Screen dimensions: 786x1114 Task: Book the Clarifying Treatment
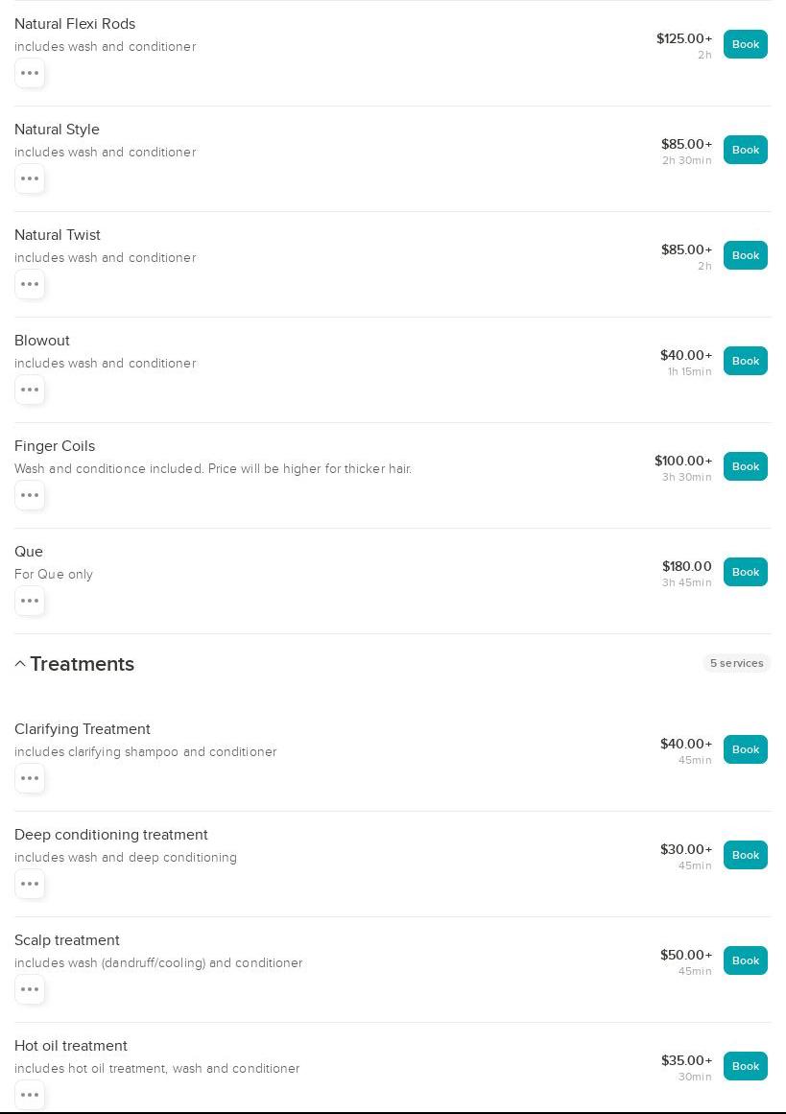[745, 749]
